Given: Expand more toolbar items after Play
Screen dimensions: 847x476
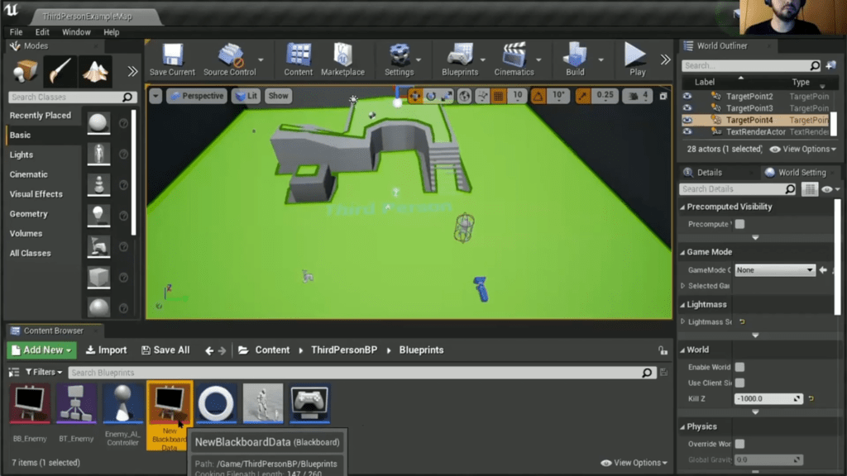Looking at the screenshot, I should (x=666, y=59).
